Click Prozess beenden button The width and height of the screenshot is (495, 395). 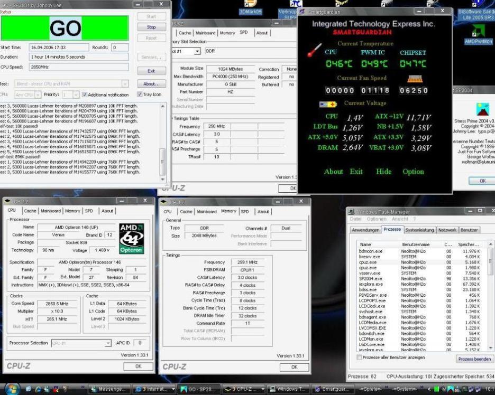coord(474,359)
